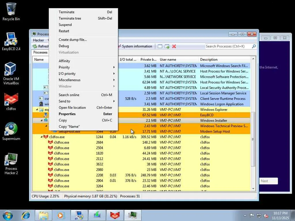Click the Refresh toolbar icon
This screenshot has width=295, height=221.
[35, 46]
